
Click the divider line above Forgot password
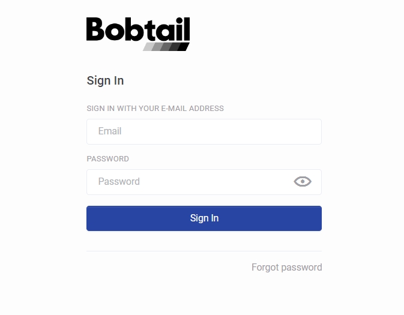tap(204, 251)
